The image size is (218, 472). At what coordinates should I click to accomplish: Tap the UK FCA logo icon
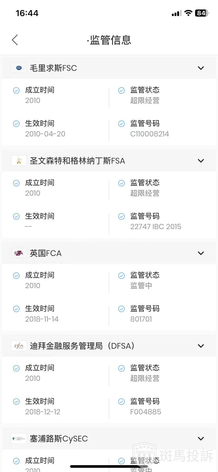pyautogui.click(x=19, y=253)
